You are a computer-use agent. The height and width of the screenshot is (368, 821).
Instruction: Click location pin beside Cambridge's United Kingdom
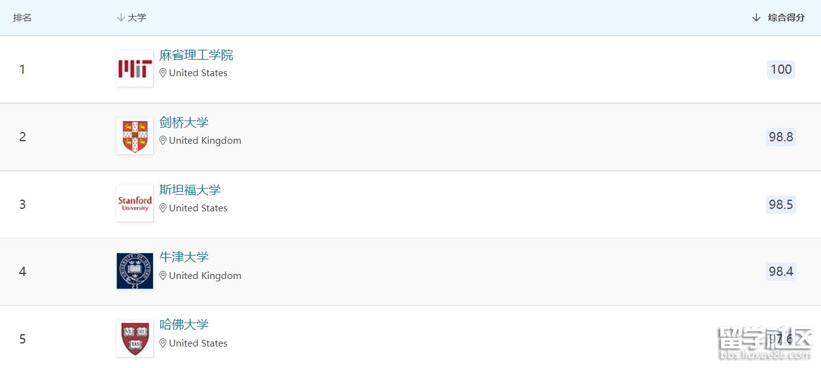coord(163,141)
